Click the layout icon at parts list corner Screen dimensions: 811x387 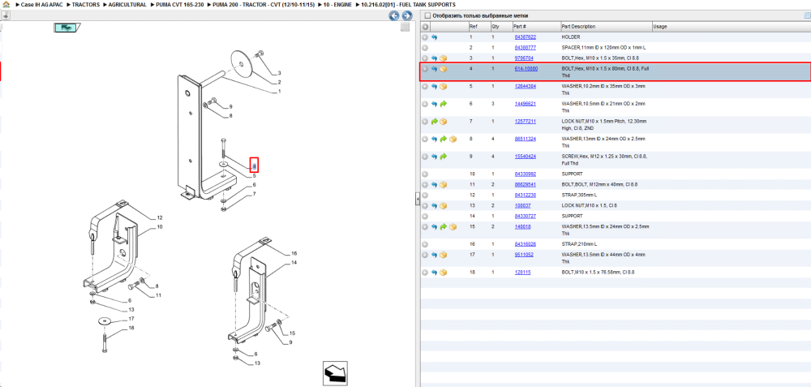[806, 16]
